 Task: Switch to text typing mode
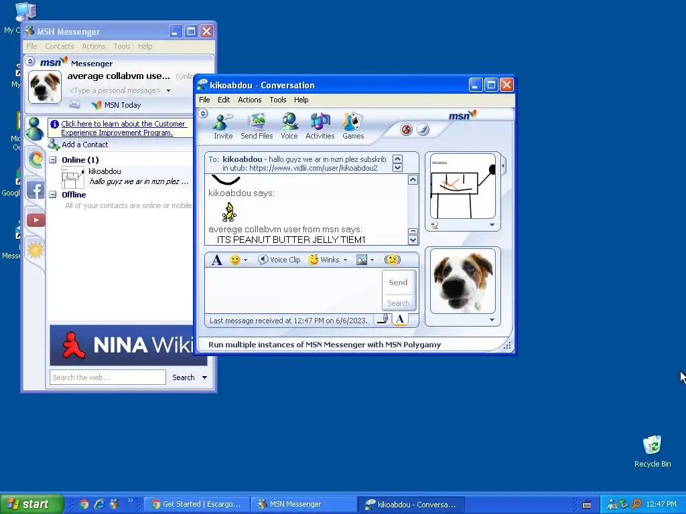(x=399, y=319)
